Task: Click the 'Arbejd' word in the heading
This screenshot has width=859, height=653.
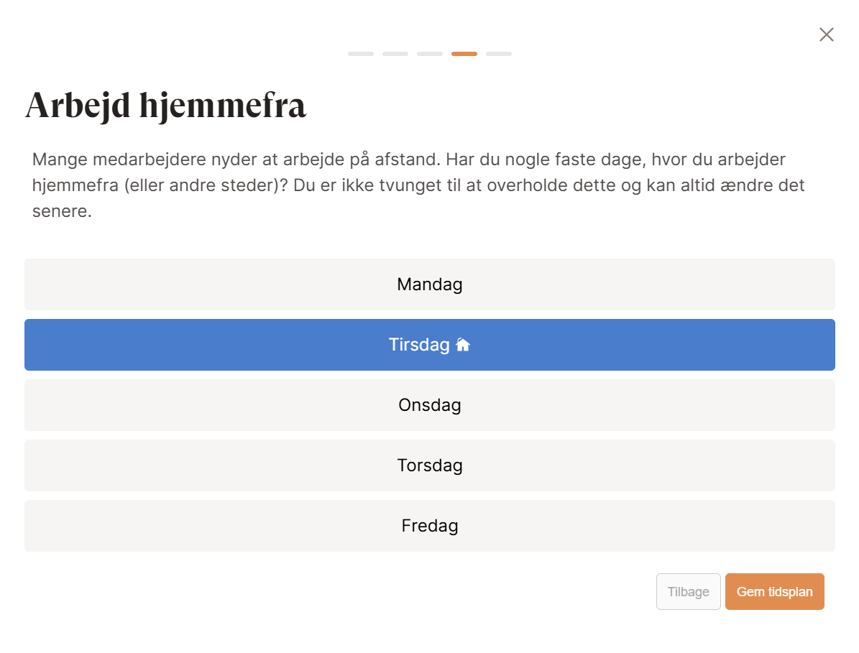Action: click(x=78, y=106)
